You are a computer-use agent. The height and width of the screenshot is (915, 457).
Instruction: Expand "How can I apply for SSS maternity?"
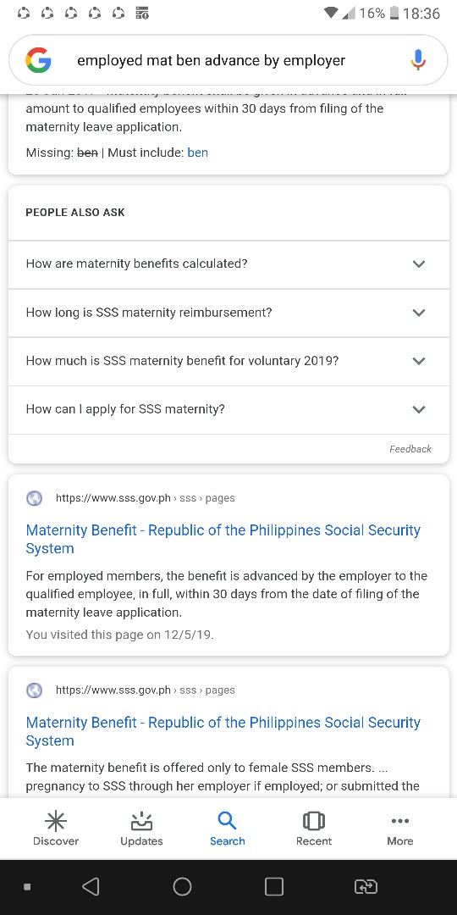point(228,409)
